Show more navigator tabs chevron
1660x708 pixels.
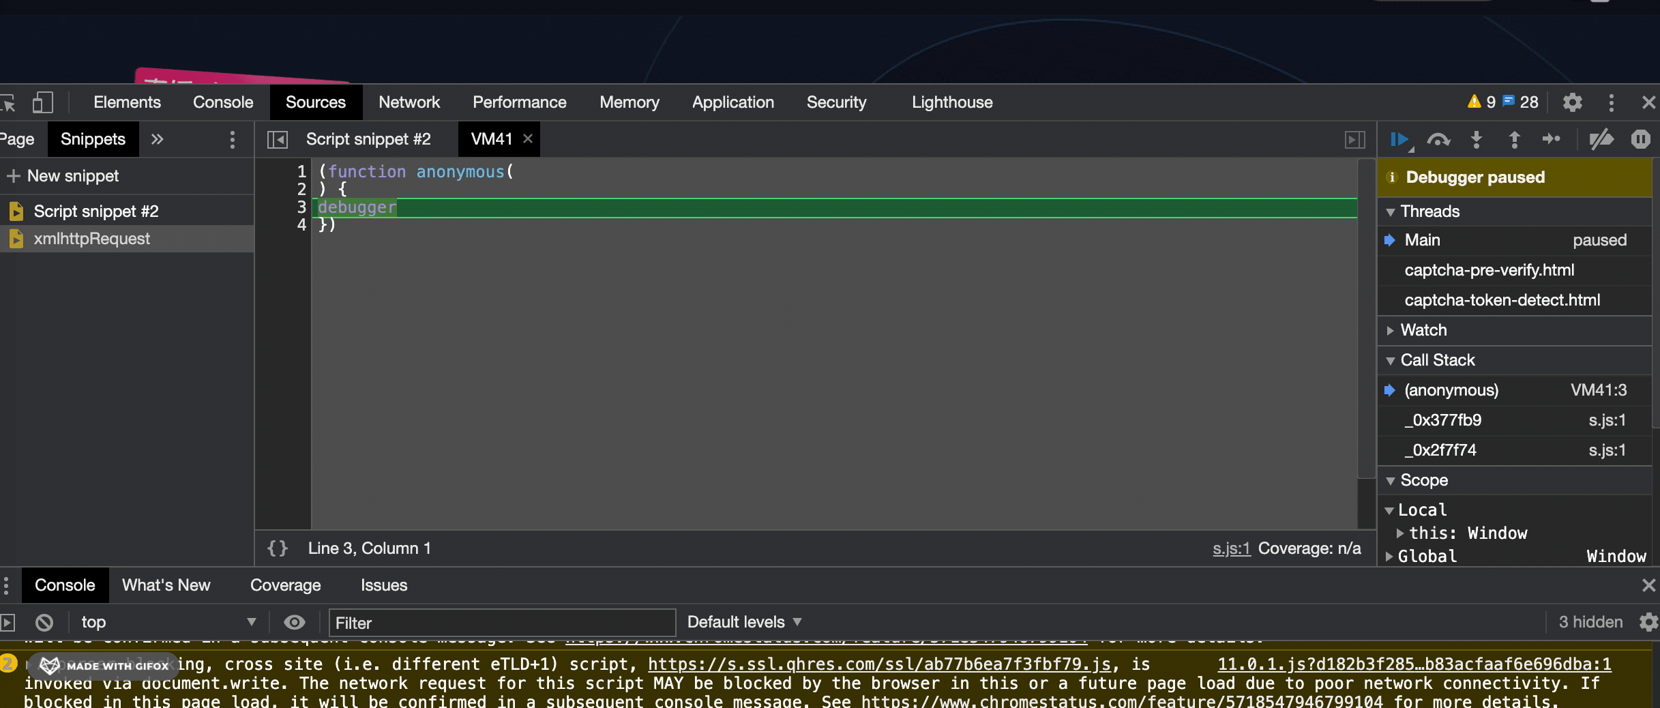(x=157, y=139)
